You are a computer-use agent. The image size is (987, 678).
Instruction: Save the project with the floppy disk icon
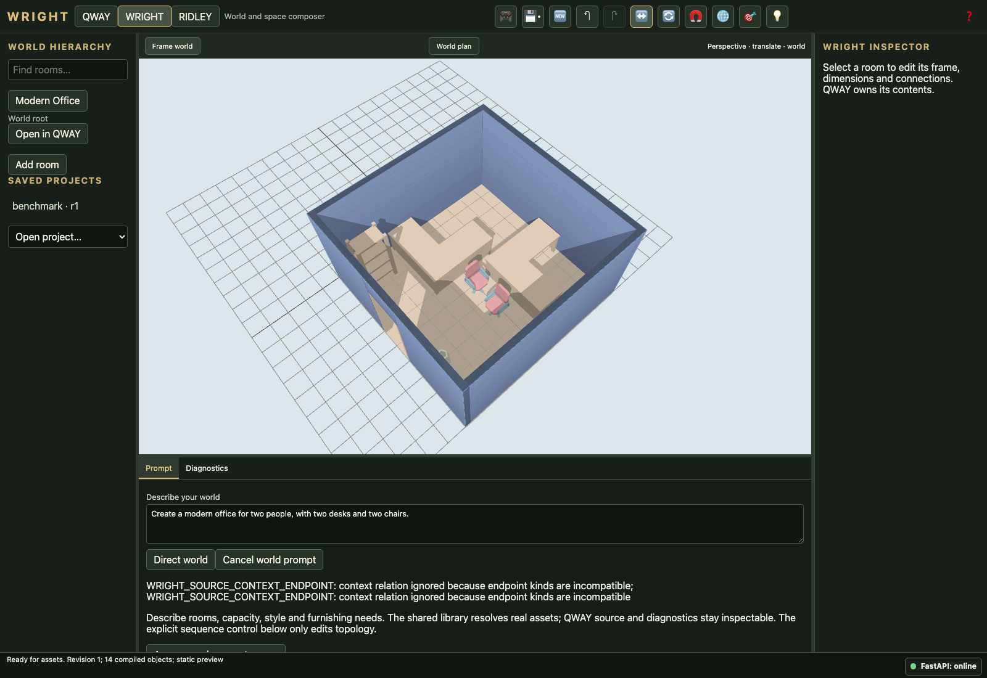click(x=533, y=17)
